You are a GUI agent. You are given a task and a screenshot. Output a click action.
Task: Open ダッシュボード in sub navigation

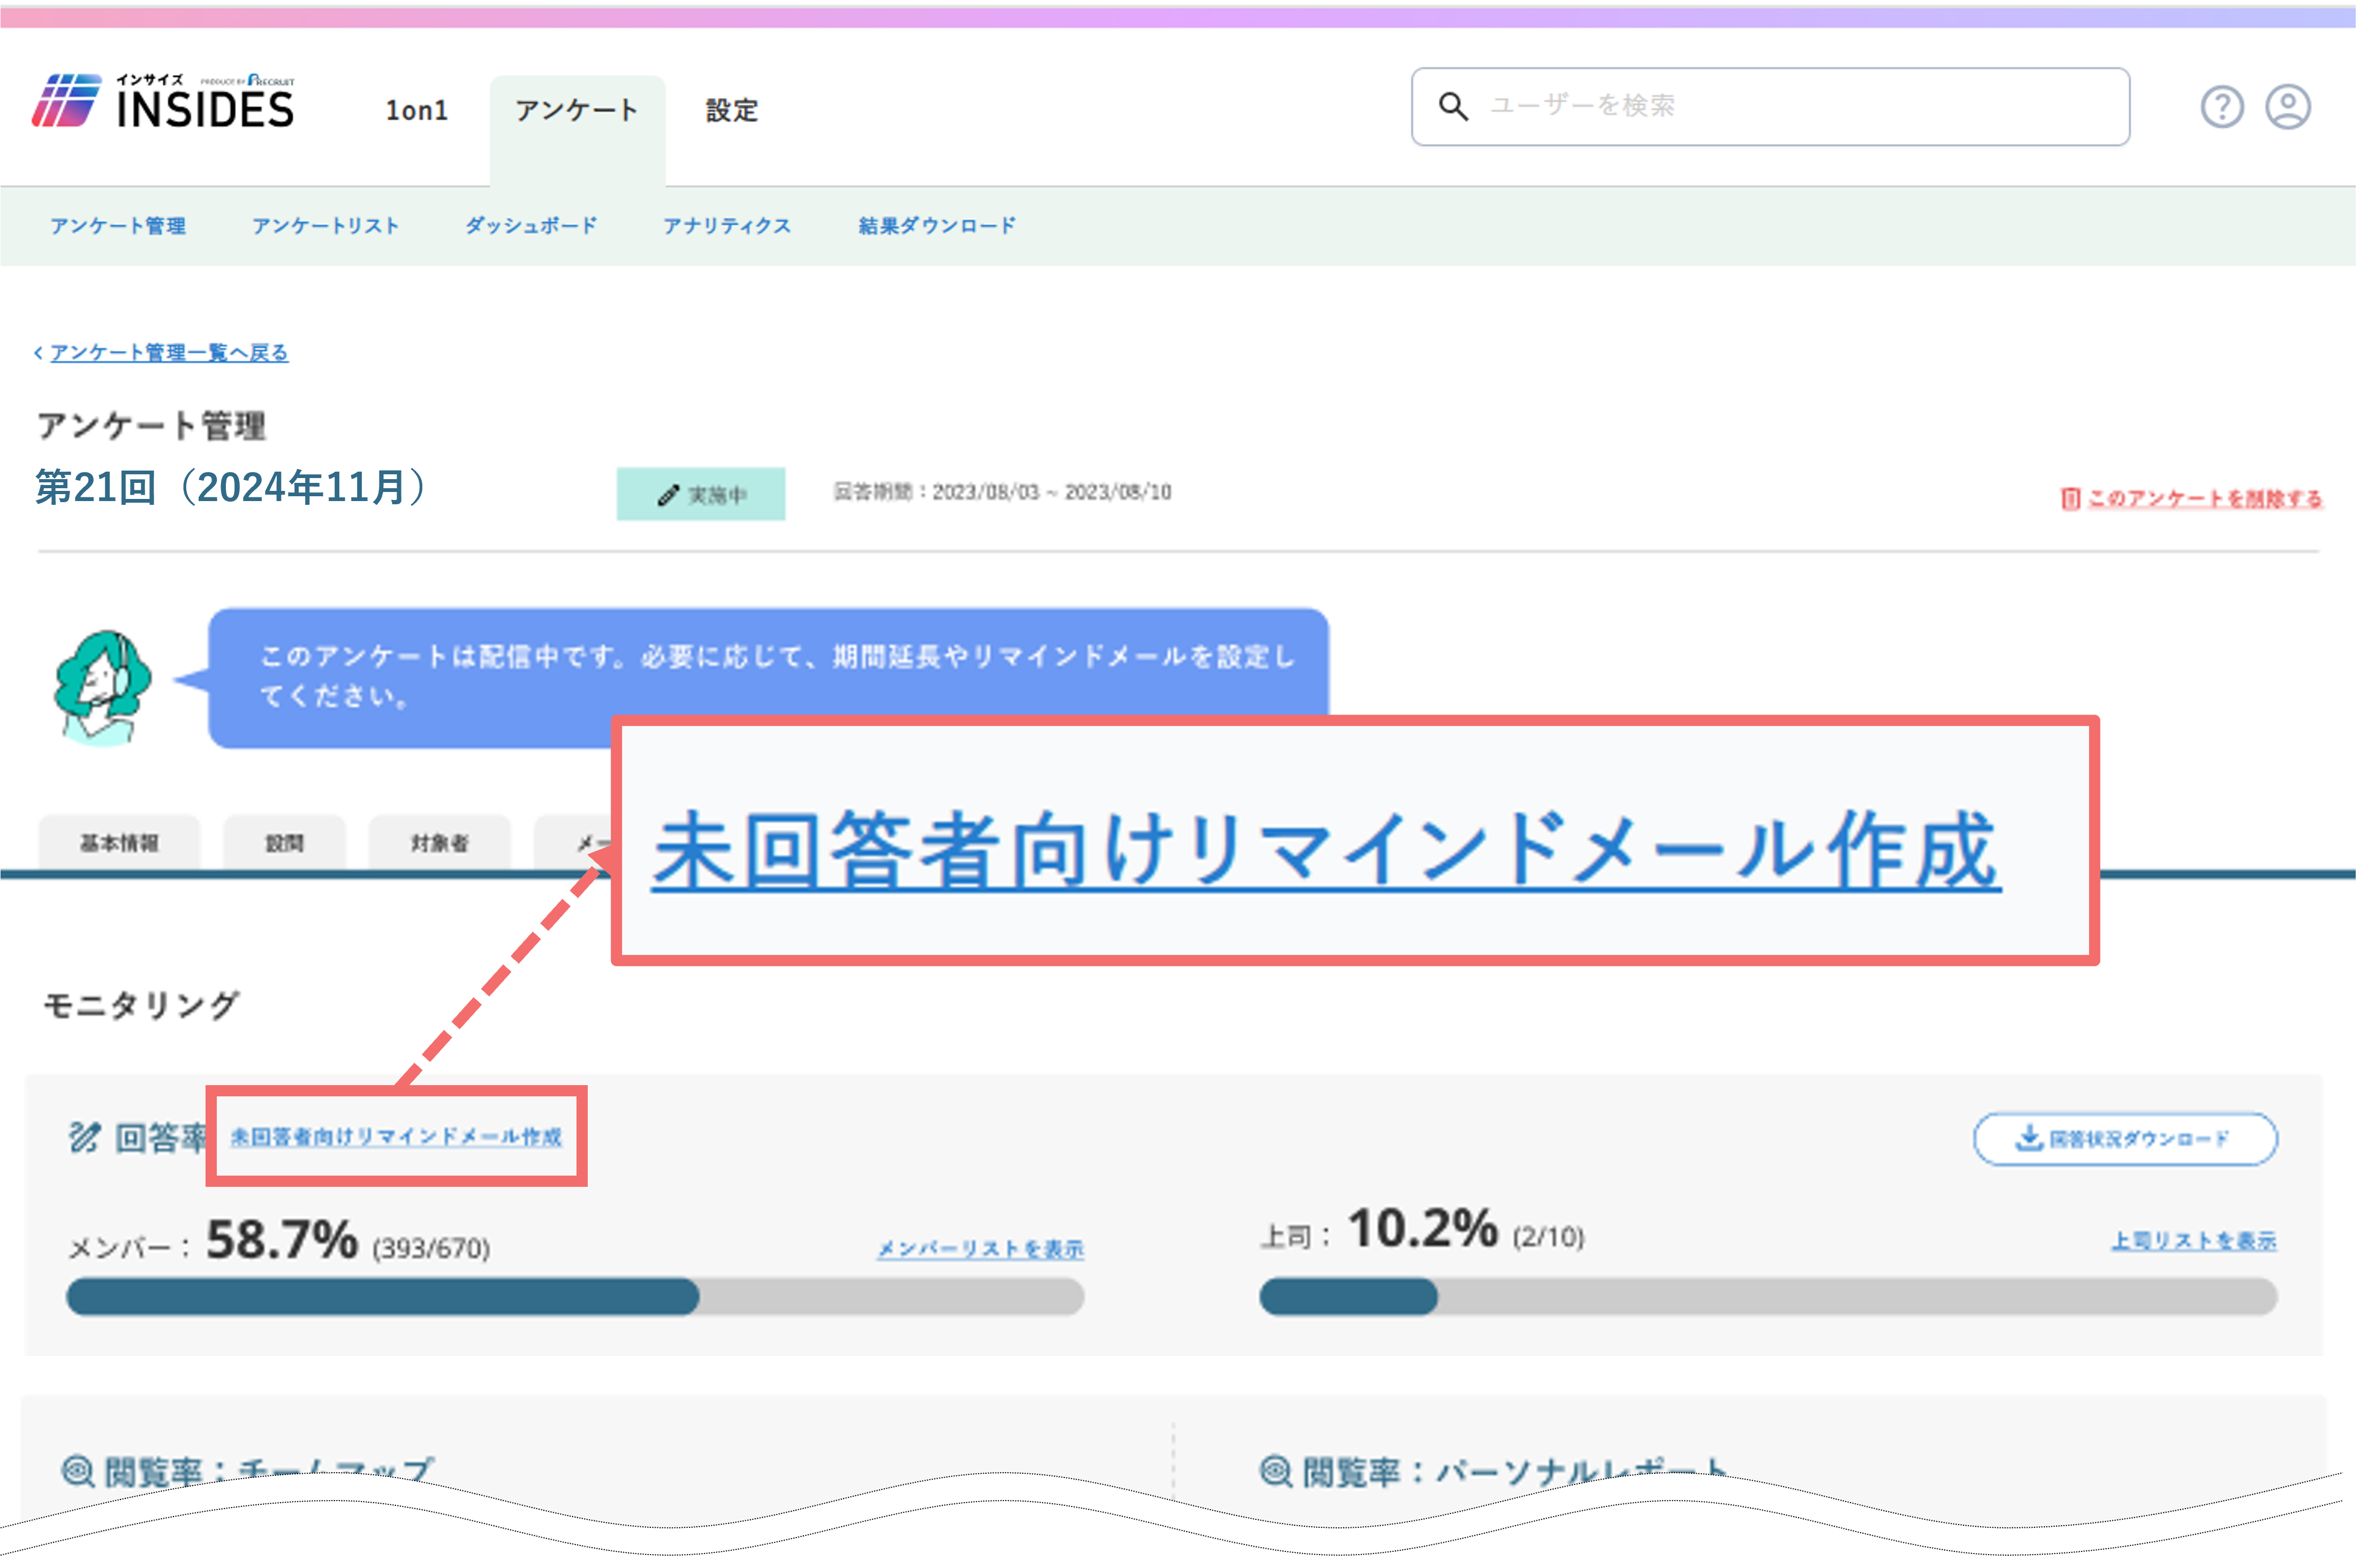coord(531,226)
